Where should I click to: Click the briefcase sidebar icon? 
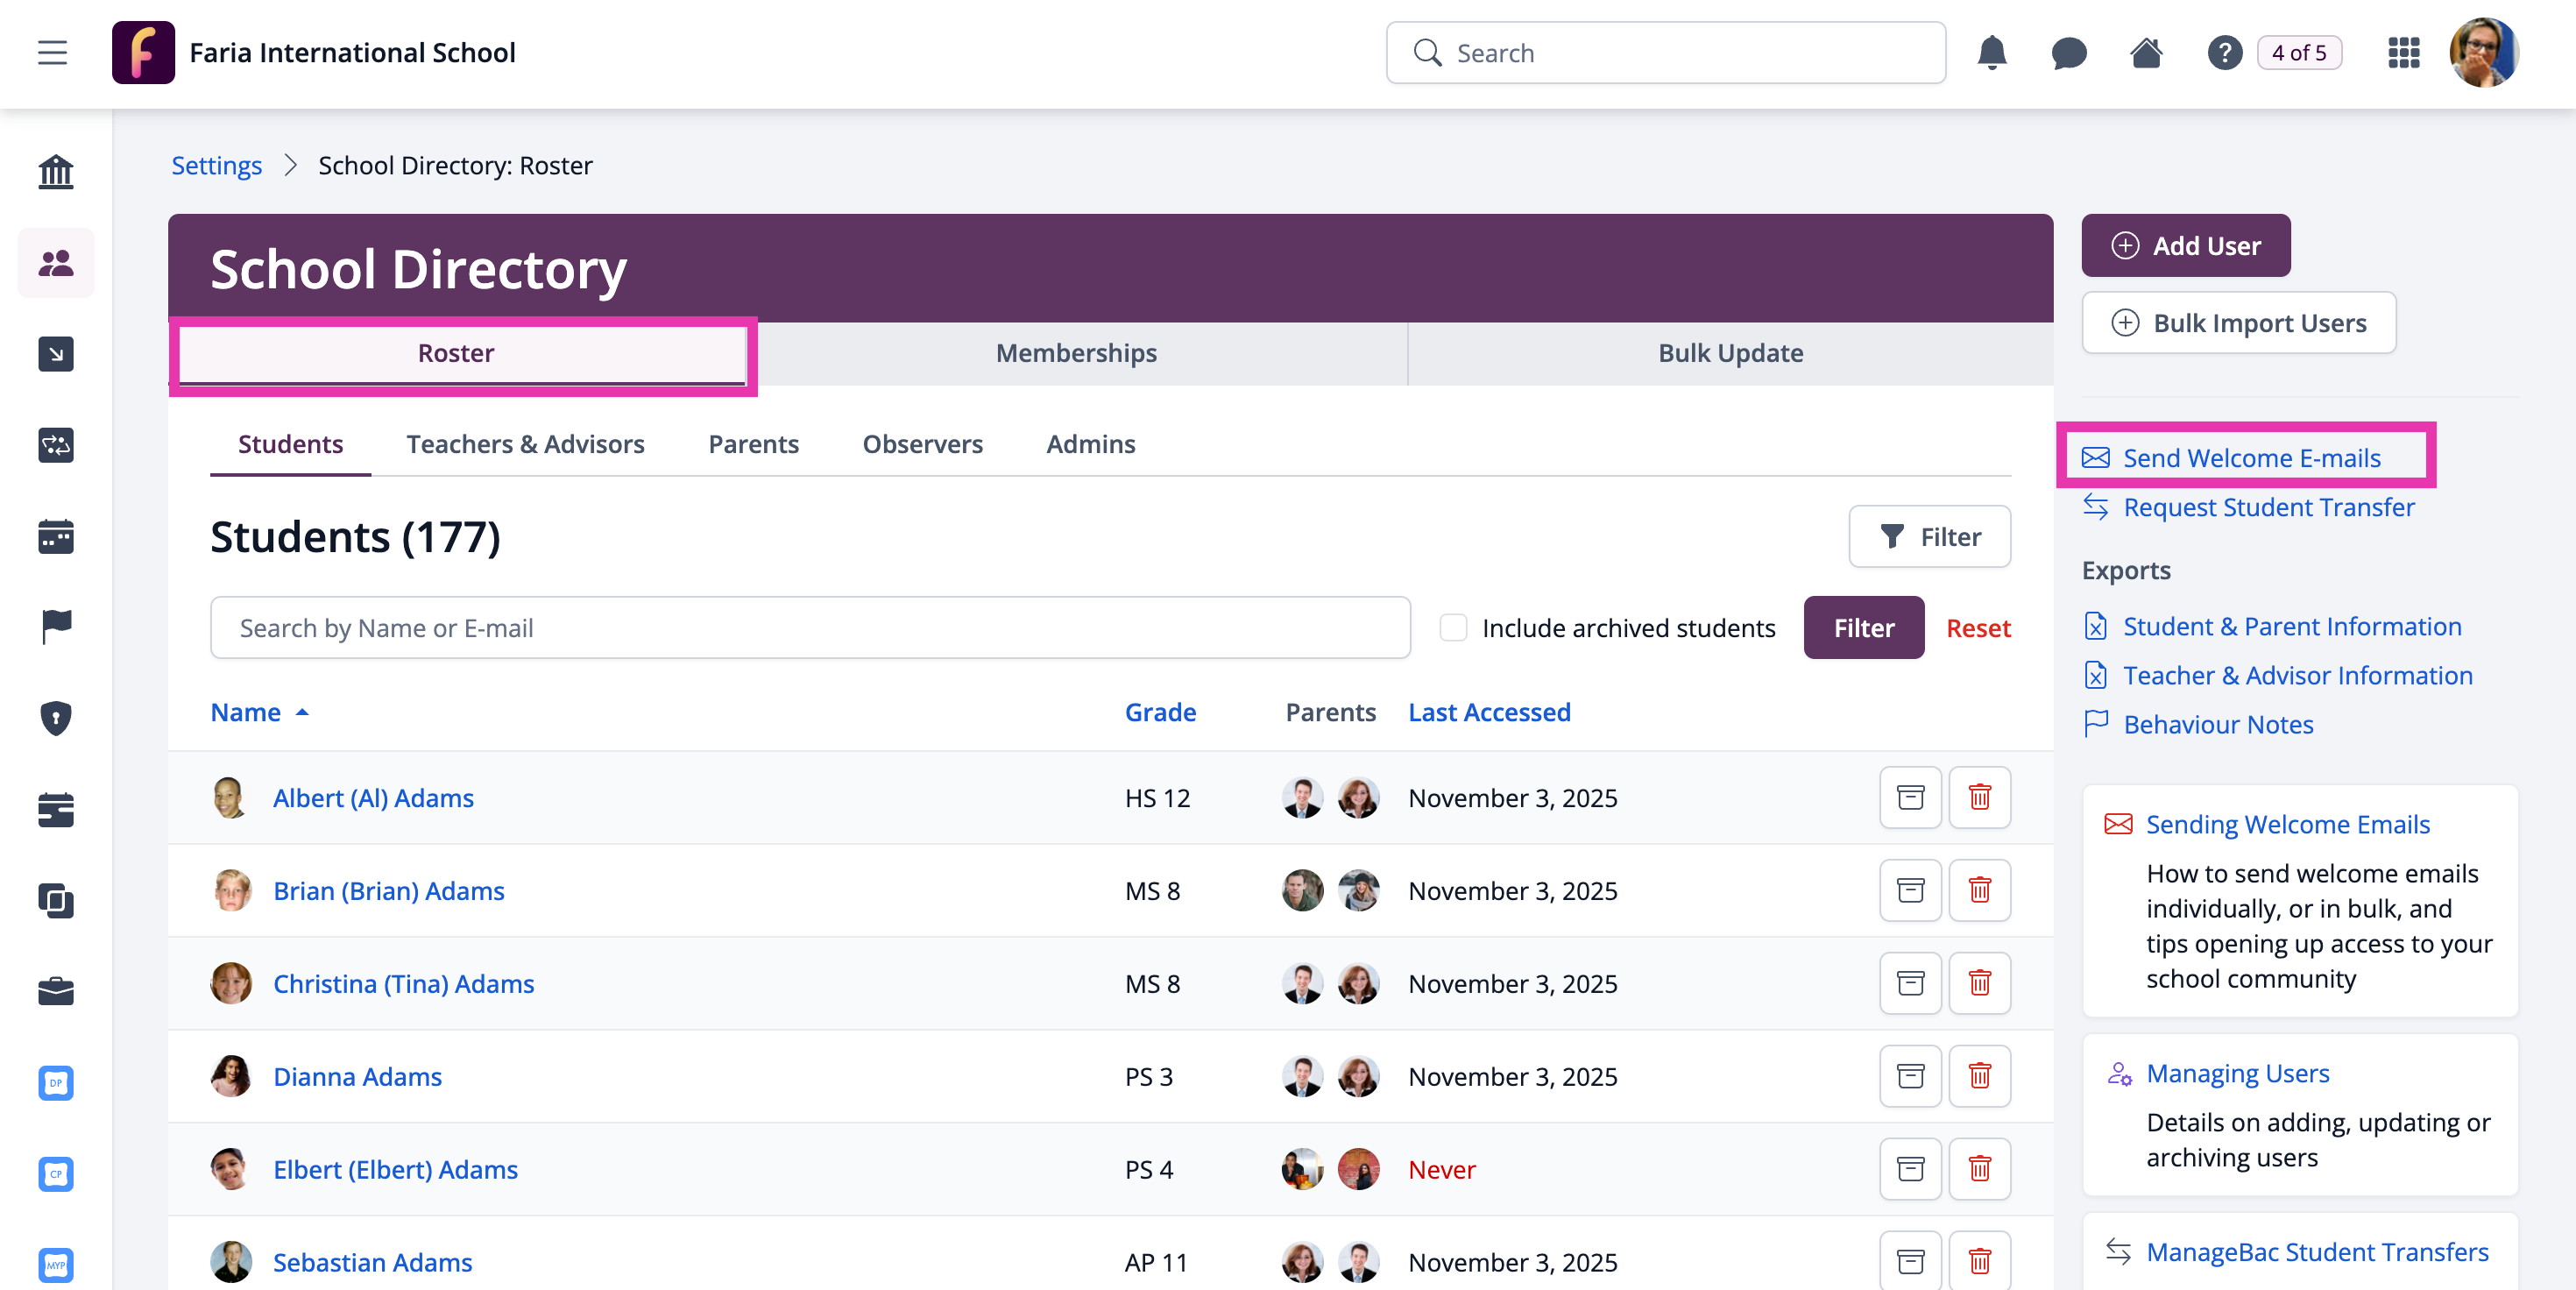[x=56, y=991]
